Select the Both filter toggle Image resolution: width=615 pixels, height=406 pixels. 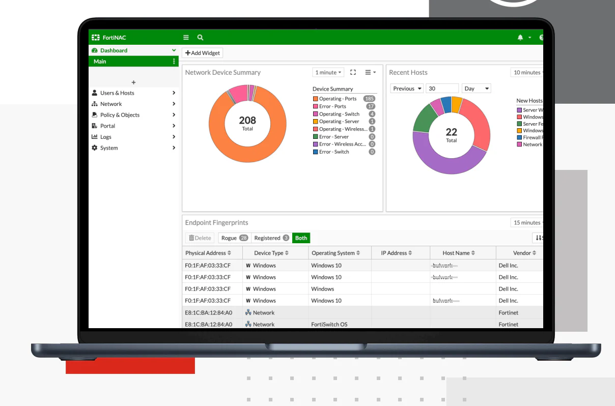(301, 238)
